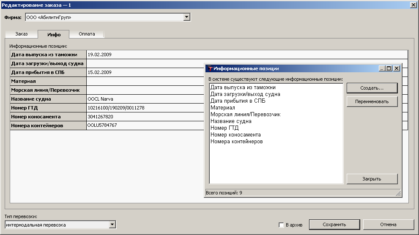The width and height of the screenshot is (419, 235).
Task: Toggle the В архив checkbox
Action: pos(281,225)
